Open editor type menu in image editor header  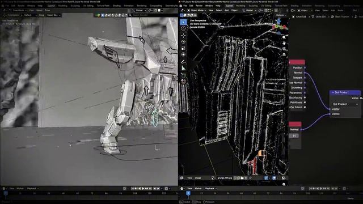click(182, 178)
